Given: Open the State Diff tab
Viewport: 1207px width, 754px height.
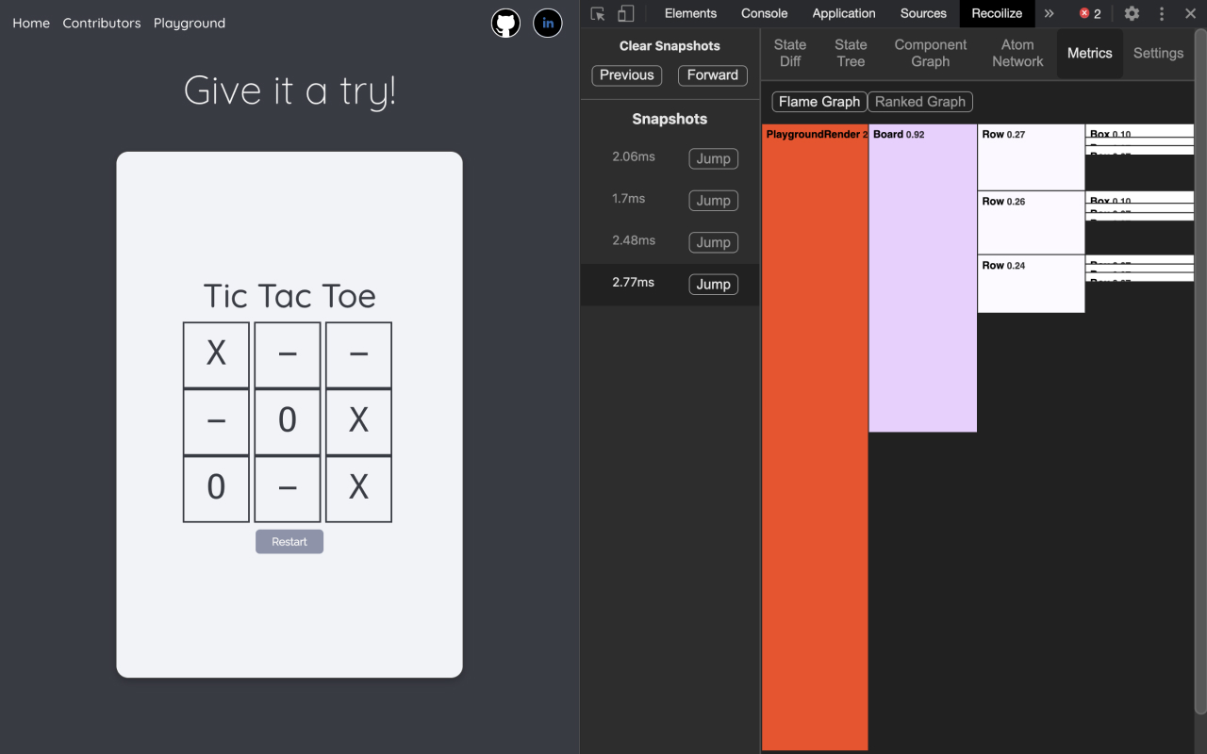Looking at the screenshot, I should [x=790, y=53].
